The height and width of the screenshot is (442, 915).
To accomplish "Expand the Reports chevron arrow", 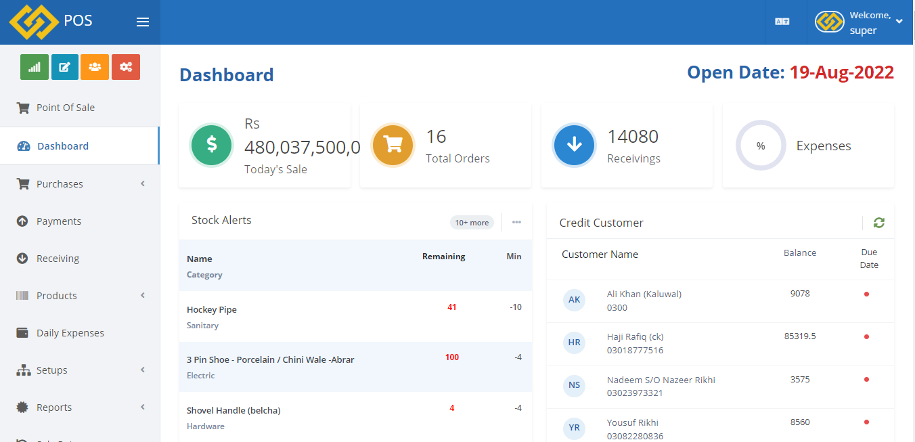I will 143,407.
